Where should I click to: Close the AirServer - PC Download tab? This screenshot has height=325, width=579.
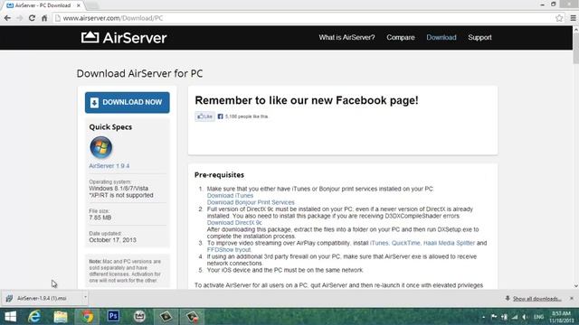[79, 5]
